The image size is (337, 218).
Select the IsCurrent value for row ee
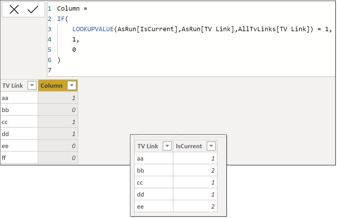[x=195, y=206]
